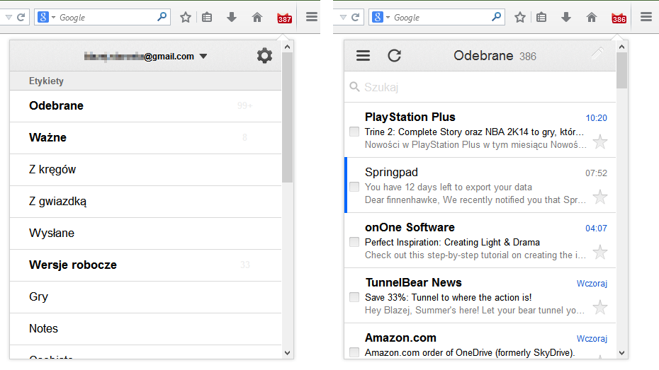Click Gmail checker icon with 386 badge
The image size is (659, 370).
tap(619, 18)
